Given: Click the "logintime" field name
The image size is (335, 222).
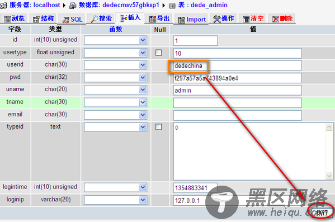Looking at the screenshot, I should coord(15,187).
